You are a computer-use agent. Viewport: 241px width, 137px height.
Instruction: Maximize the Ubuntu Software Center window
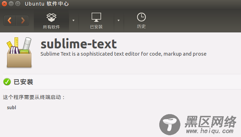18,4
